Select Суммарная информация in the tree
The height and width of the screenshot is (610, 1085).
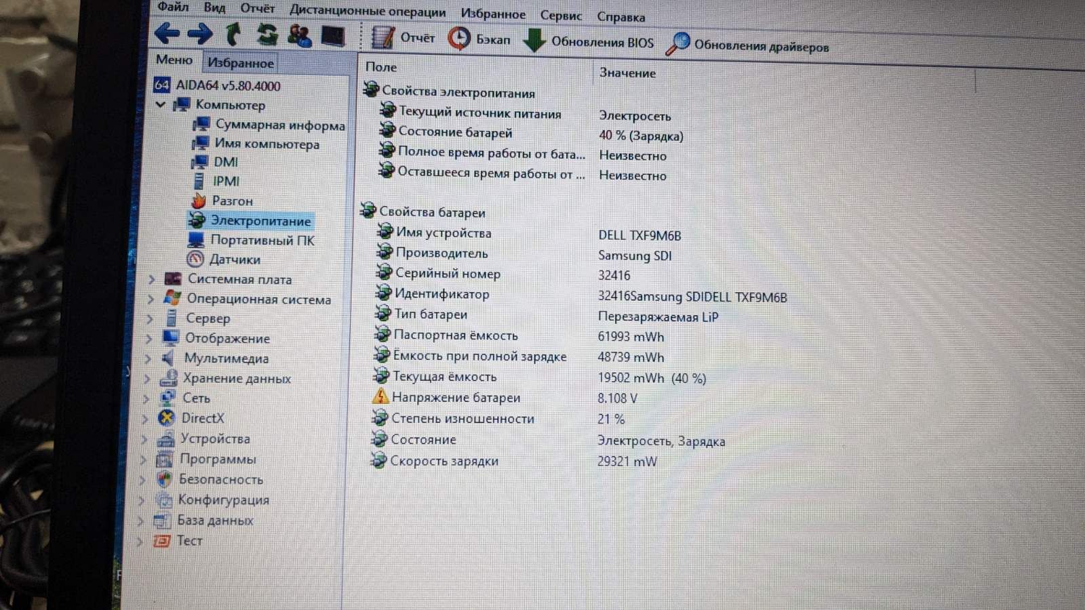(269, 125)
